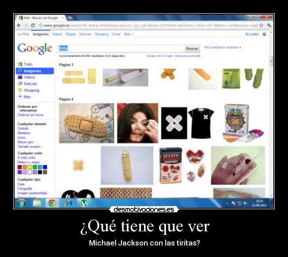Viewport: 288px width, 257px height.
Task: Choose A todo color filter
Action: coord(27,157)
